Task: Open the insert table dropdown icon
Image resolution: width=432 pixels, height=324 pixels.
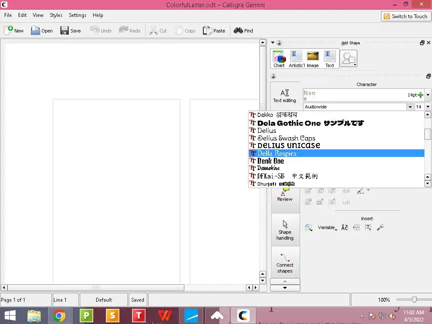Action: 308,227
